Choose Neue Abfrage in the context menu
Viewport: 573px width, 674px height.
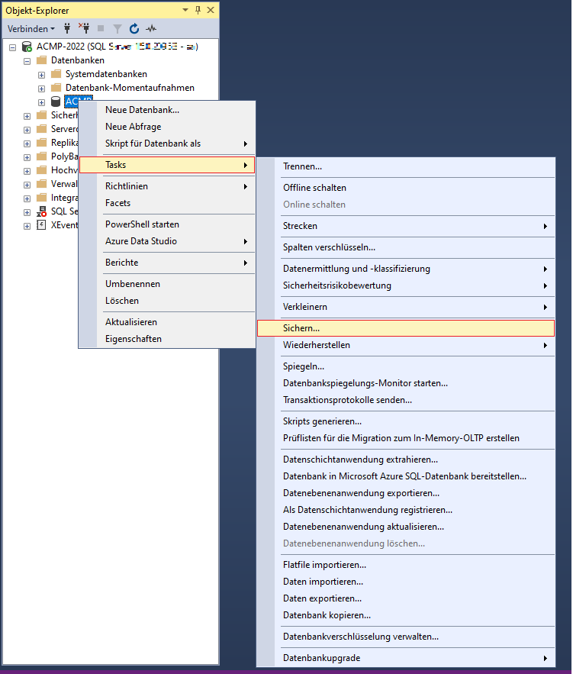tap(133, 127)
